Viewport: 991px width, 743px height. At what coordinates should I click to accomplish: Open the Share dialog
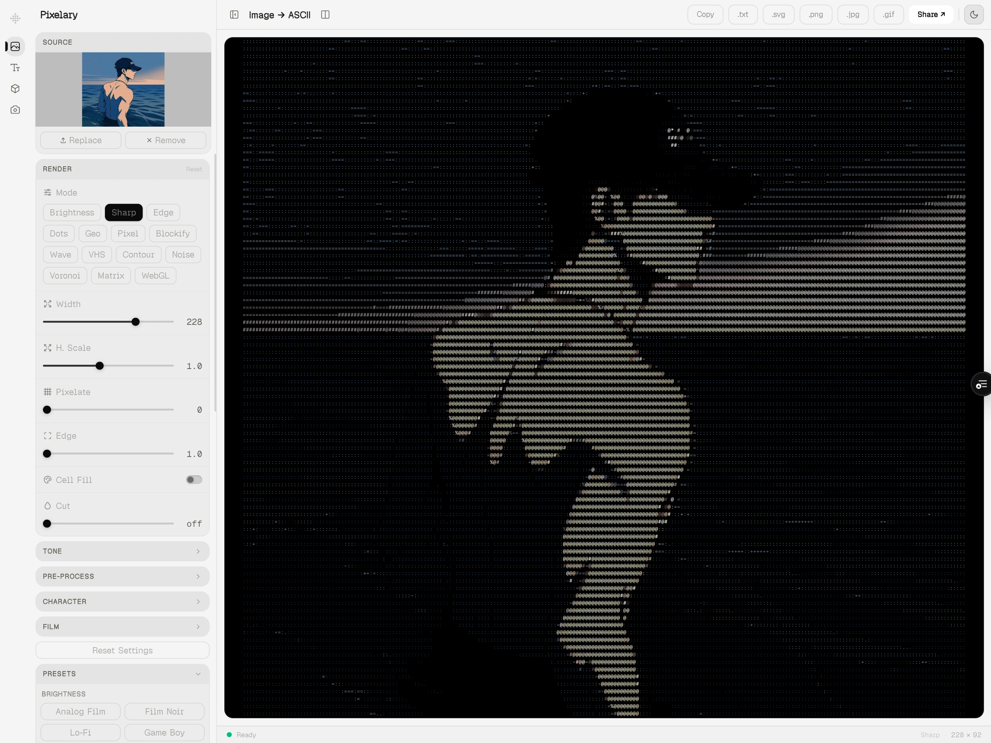931,15
